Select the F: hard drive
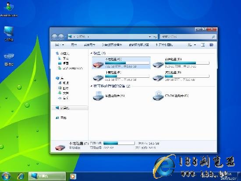 [x=181, y=76]
